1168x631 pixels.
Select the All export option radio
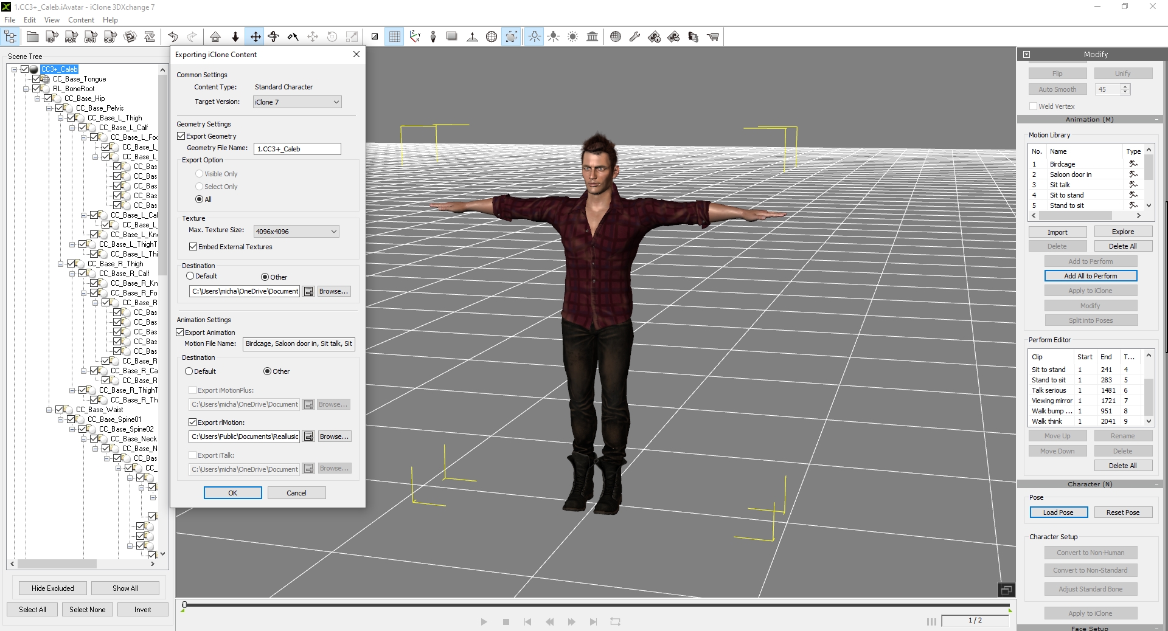tap(199, 199)
